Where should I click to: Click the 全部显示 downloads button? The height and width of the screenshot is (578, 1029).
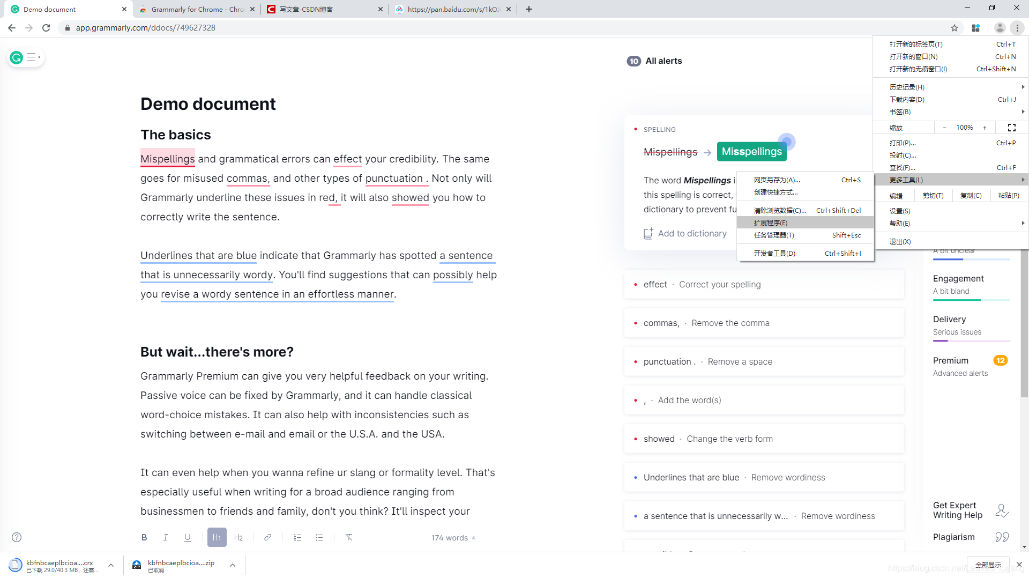[988, 565]
